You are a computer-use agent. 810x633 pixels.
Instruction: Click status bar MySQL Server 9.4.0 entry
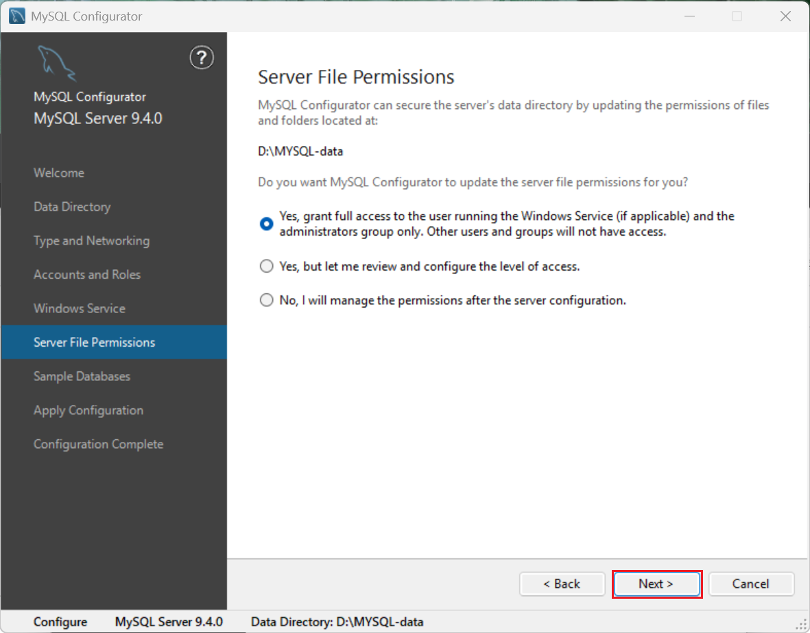point(169,622)
